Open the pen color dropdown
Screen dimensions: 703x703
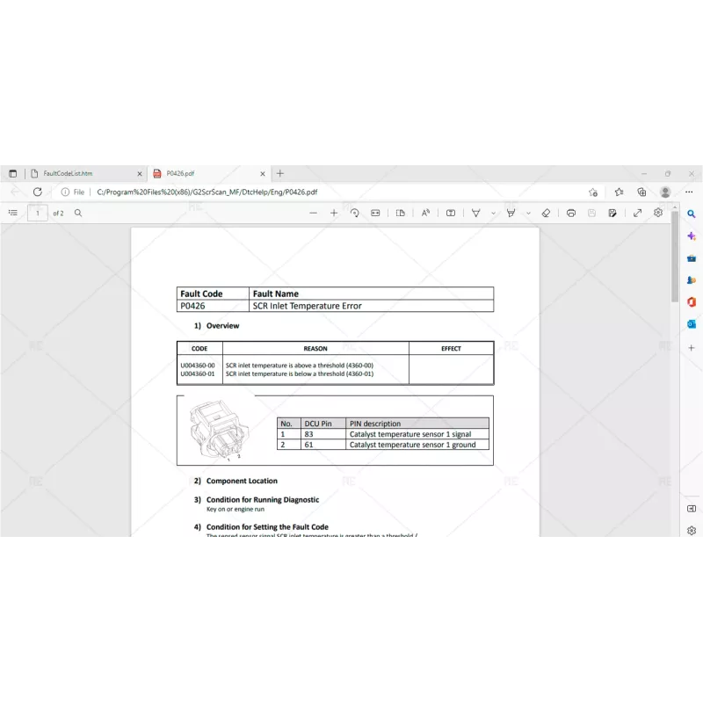493,213
